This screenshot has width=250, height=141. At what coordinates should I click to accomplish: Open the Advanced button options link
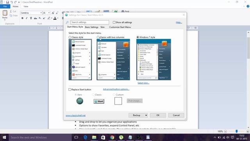click(x=116, y=89)
